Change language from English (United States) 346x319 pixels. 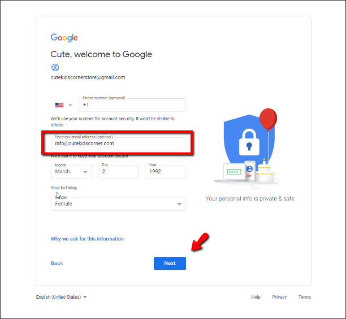(61, 297)
